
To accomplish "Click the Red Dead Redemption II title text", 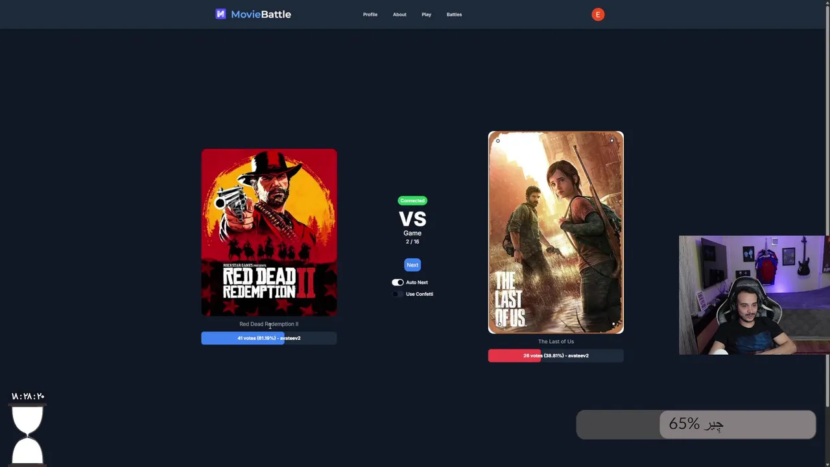I will (x=269, y=324).
